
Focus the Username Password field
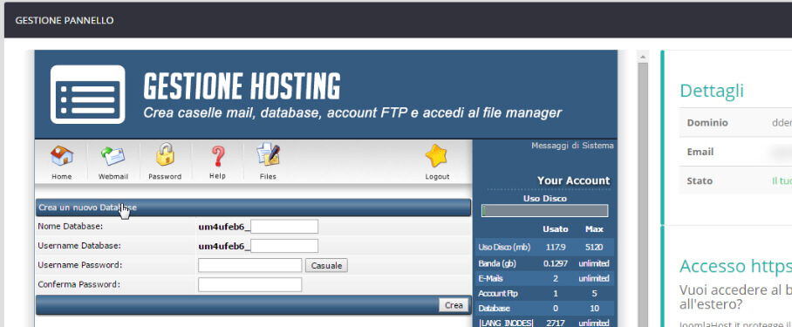pos(250,265)
